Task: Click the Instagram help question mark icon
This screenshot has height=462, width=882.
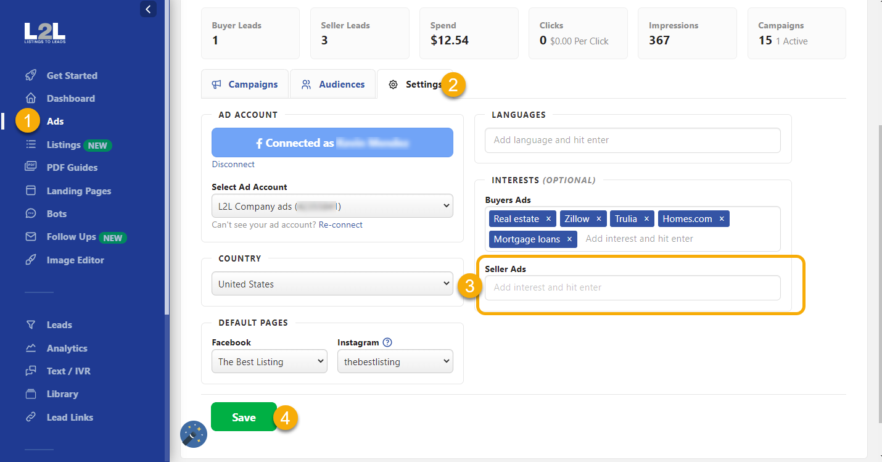Action: click(387, 342)
